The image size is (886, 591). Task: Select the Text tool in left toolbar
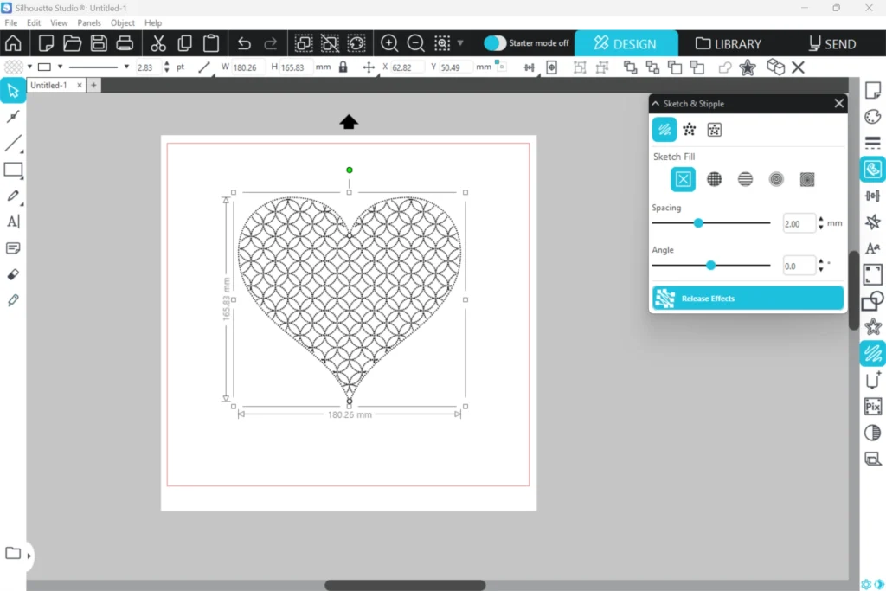click(x=13, y=222)
